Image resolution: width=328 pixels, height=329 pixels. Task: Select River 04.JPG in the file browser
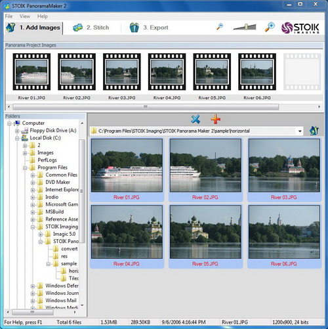[x=127, y=236]
